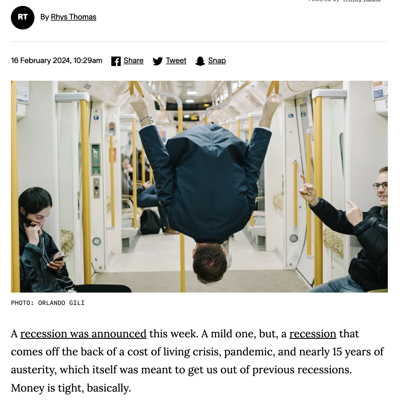Click the 16 February 2024 timestamp
This screenshot has height=406, width=404.
(x=57, y=61)
